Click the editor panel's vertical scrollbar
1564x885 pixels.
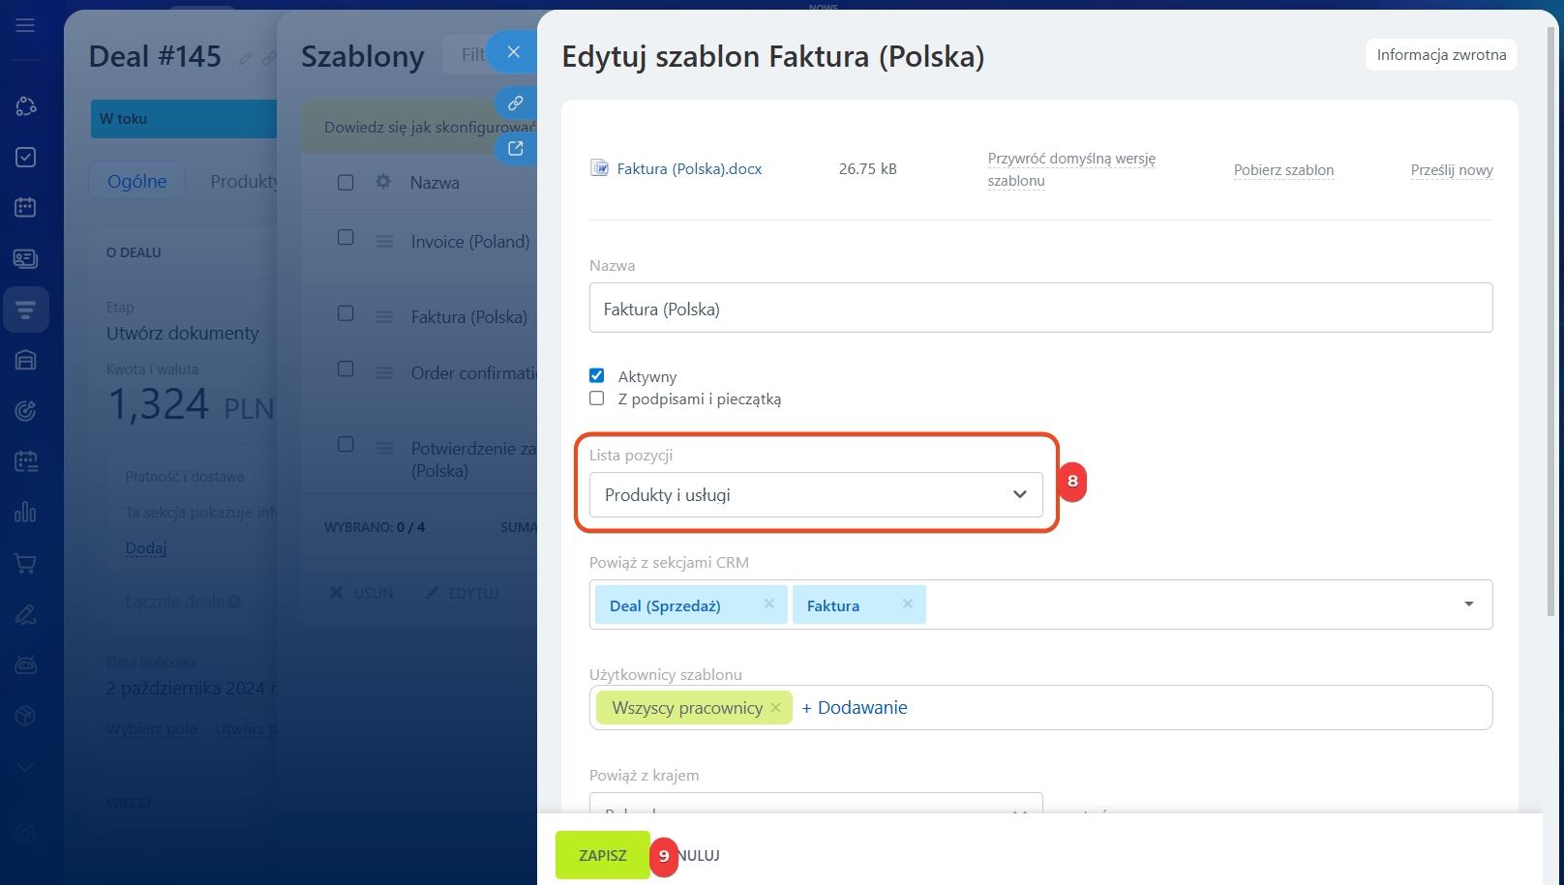point(1551,319)
